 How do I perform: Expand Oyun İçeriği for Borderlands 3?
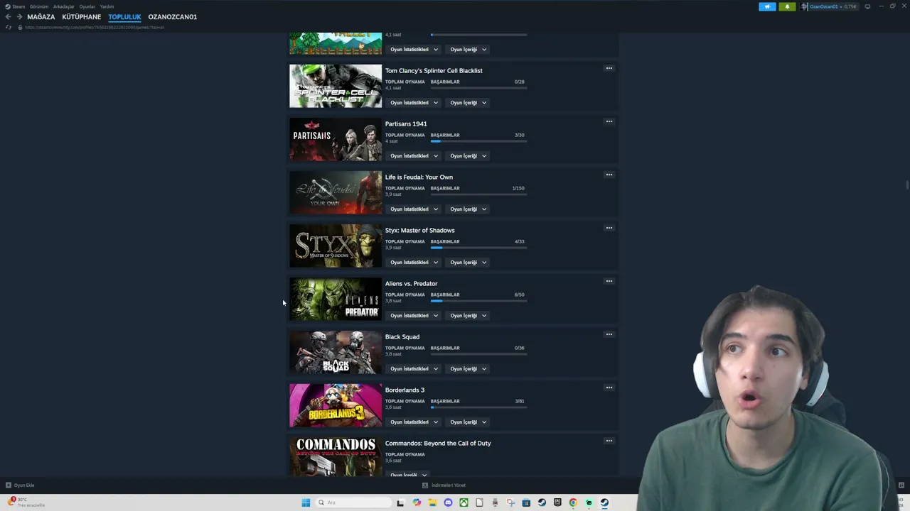[x=469, y=422]
